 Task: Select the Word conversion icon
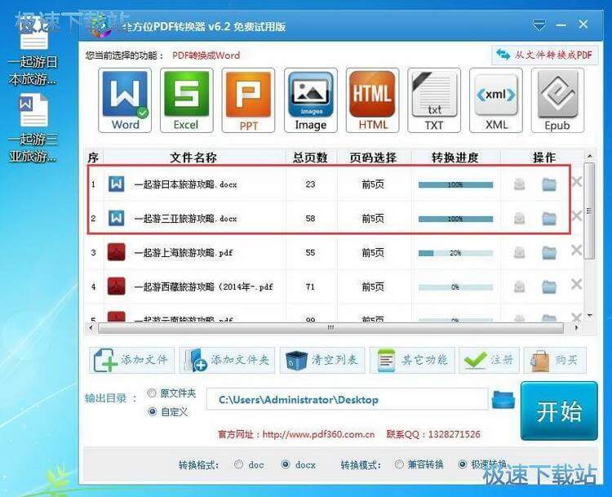[x=125, y=100]
